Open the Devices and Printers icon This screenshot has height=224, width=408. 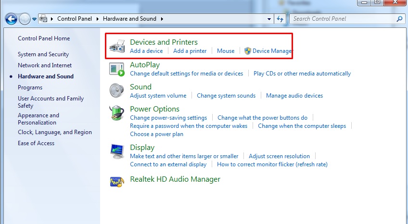click(117, 46)
